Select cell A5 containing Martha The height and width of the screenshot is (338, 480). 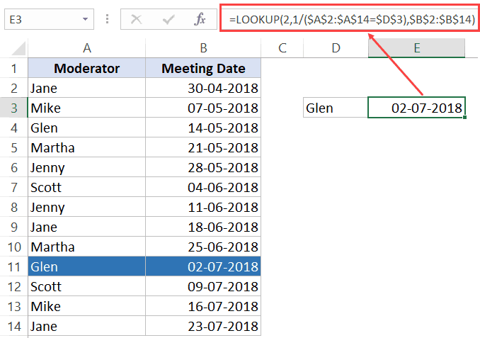click(x=86, y=147)
